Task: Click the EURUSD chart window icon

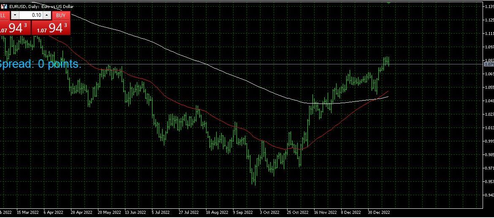Action: 4,6
